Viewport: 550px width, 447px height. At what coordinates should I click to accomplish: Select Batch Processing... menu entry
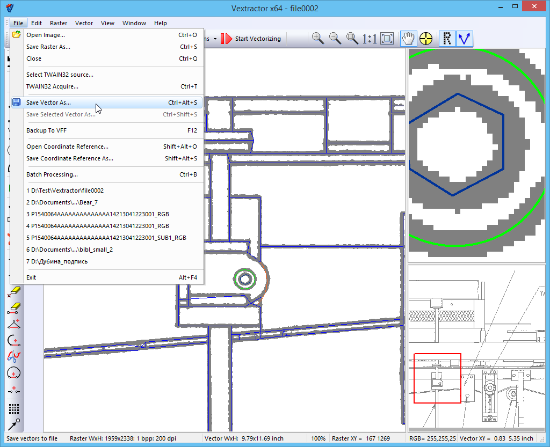(52, 174)
